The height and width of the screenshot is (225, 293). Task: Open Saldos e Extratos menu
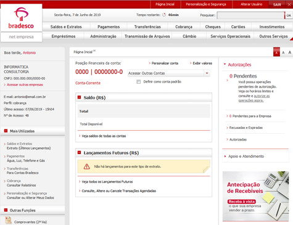tap(66, 27)
